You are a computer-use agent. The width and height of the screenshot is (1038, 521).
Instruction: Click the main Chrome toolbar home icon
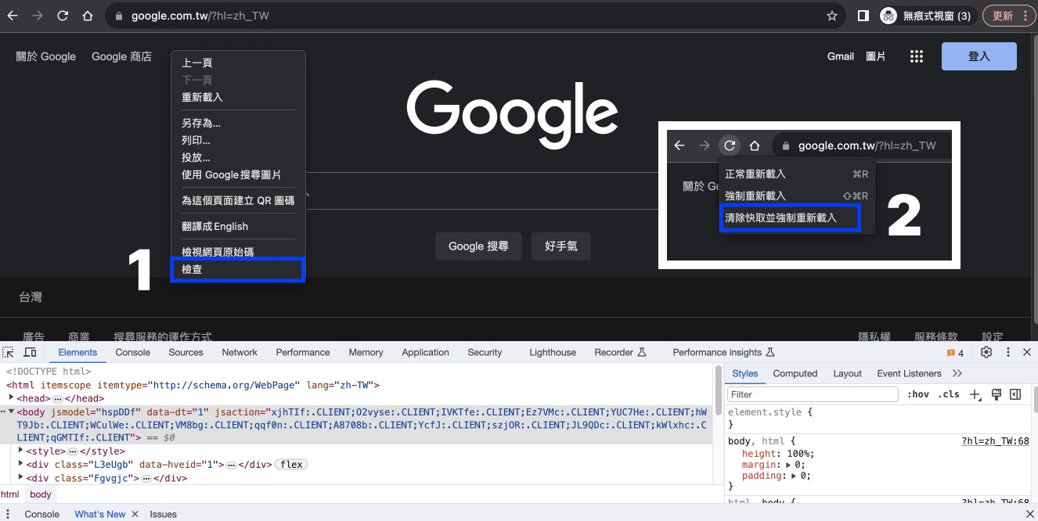point(88,16)
